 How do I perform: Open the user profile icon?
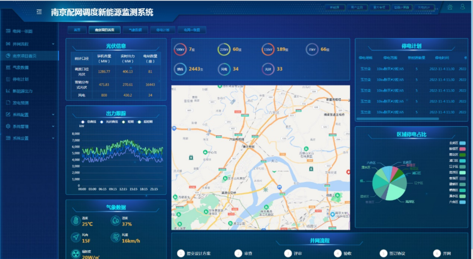[x=463, y=7]
